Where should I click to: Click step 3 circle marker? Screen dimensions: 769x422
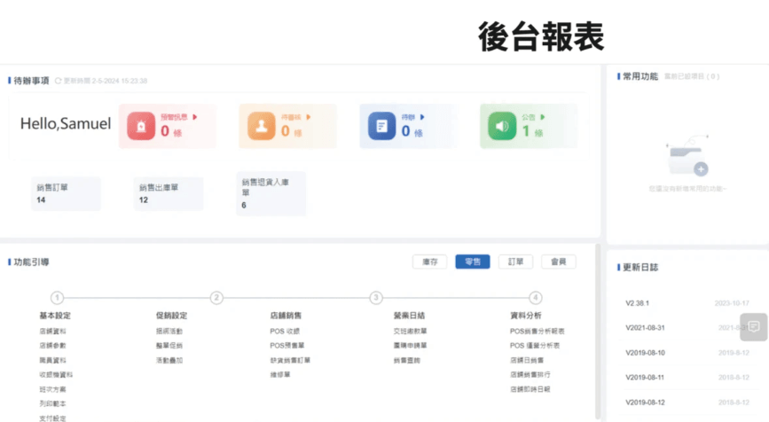pos(376,298)
